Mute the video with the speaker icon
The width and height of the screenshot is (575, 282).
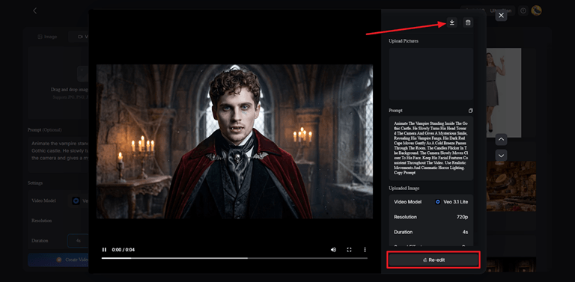point(333,250)
